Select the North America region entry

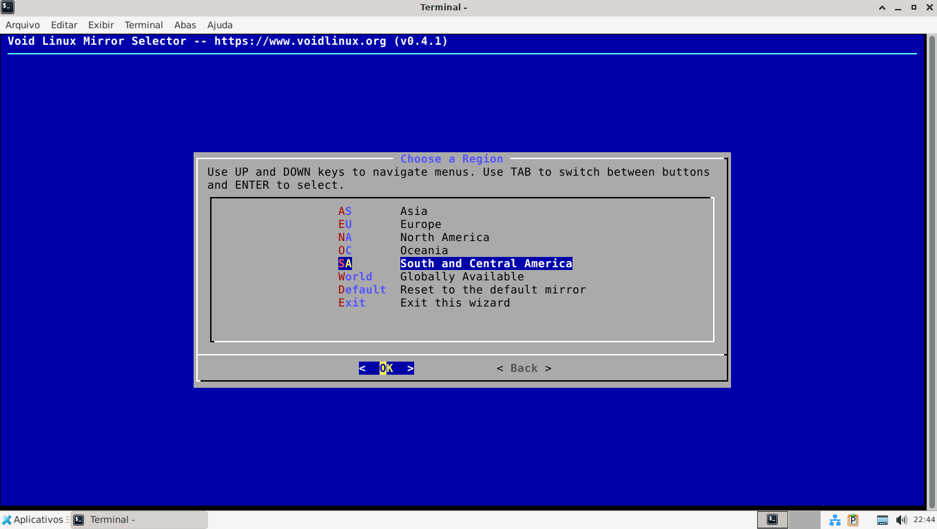pyautogui.click(x=444, y=238)
